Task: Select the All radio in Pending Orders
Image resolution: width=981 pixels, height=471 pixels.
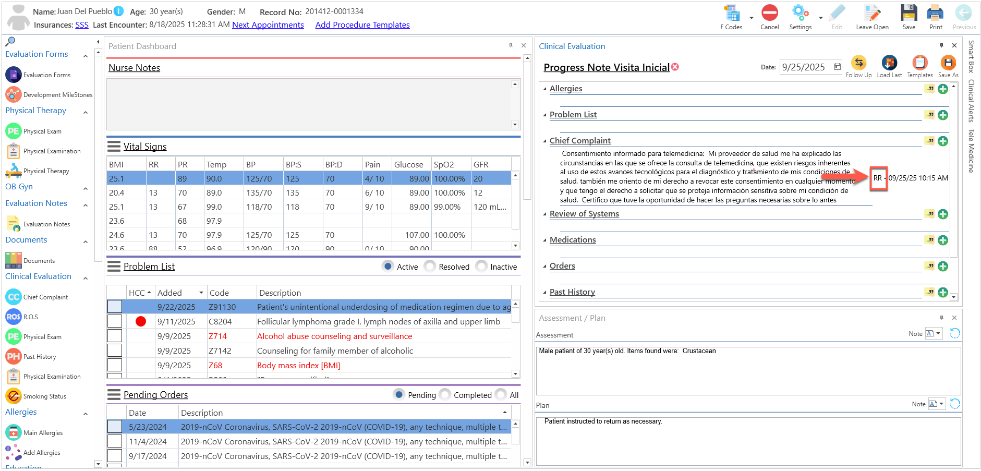Action: [501, 394]
